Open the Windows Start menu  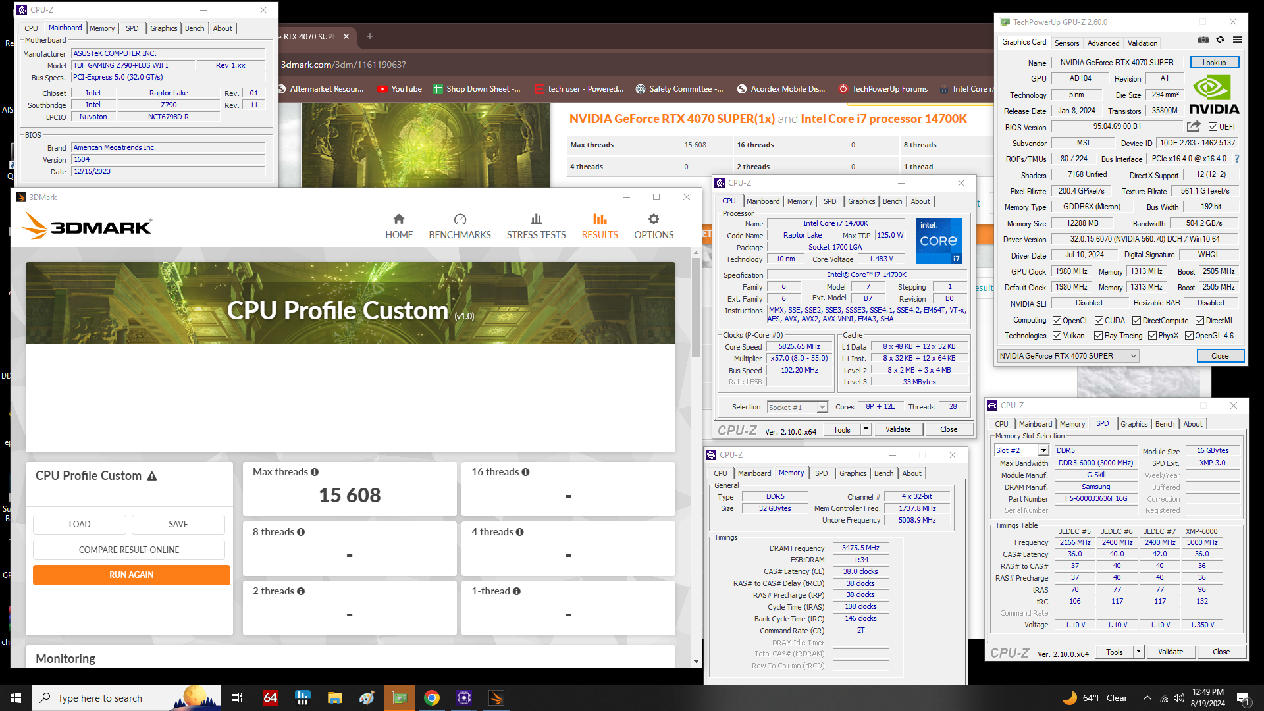16,698
